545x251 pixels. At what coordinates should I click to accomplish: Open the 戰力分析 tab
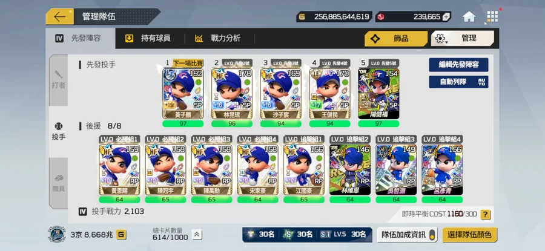[x=218, y=39]
